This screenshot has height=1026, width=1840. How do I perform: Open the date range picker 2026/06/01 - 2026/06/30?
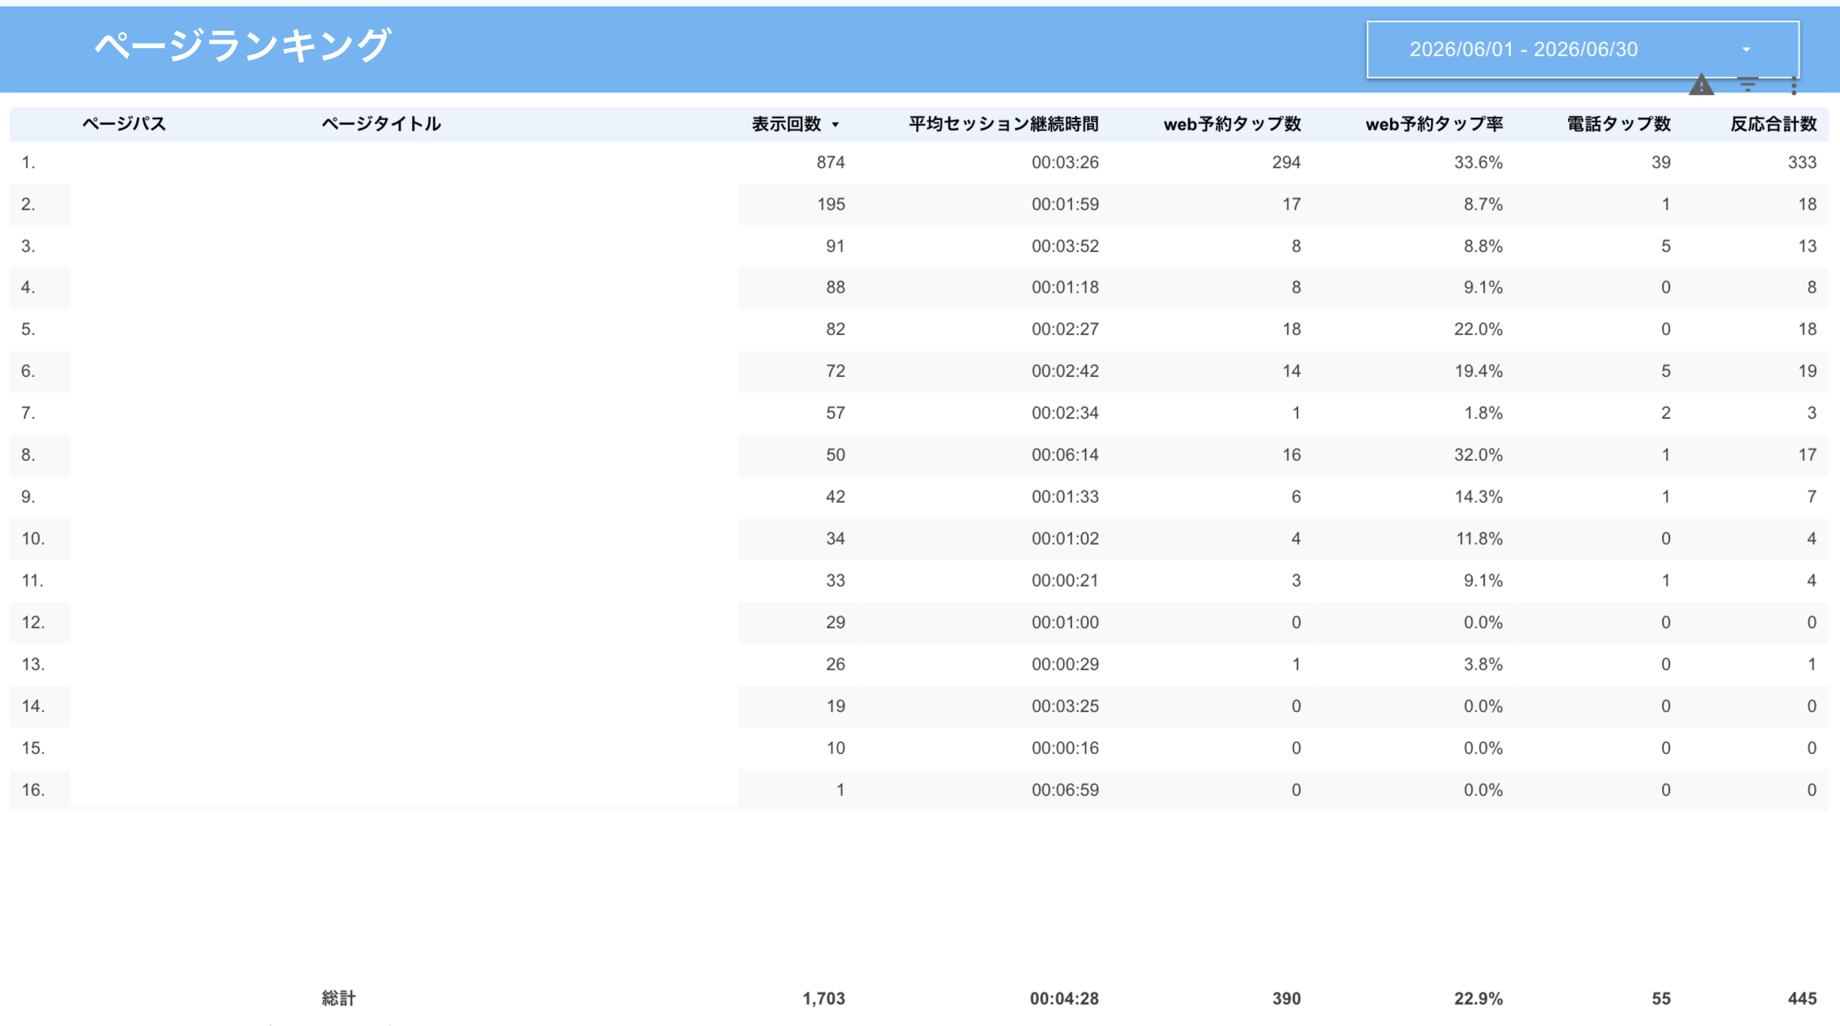[1583, 49]
